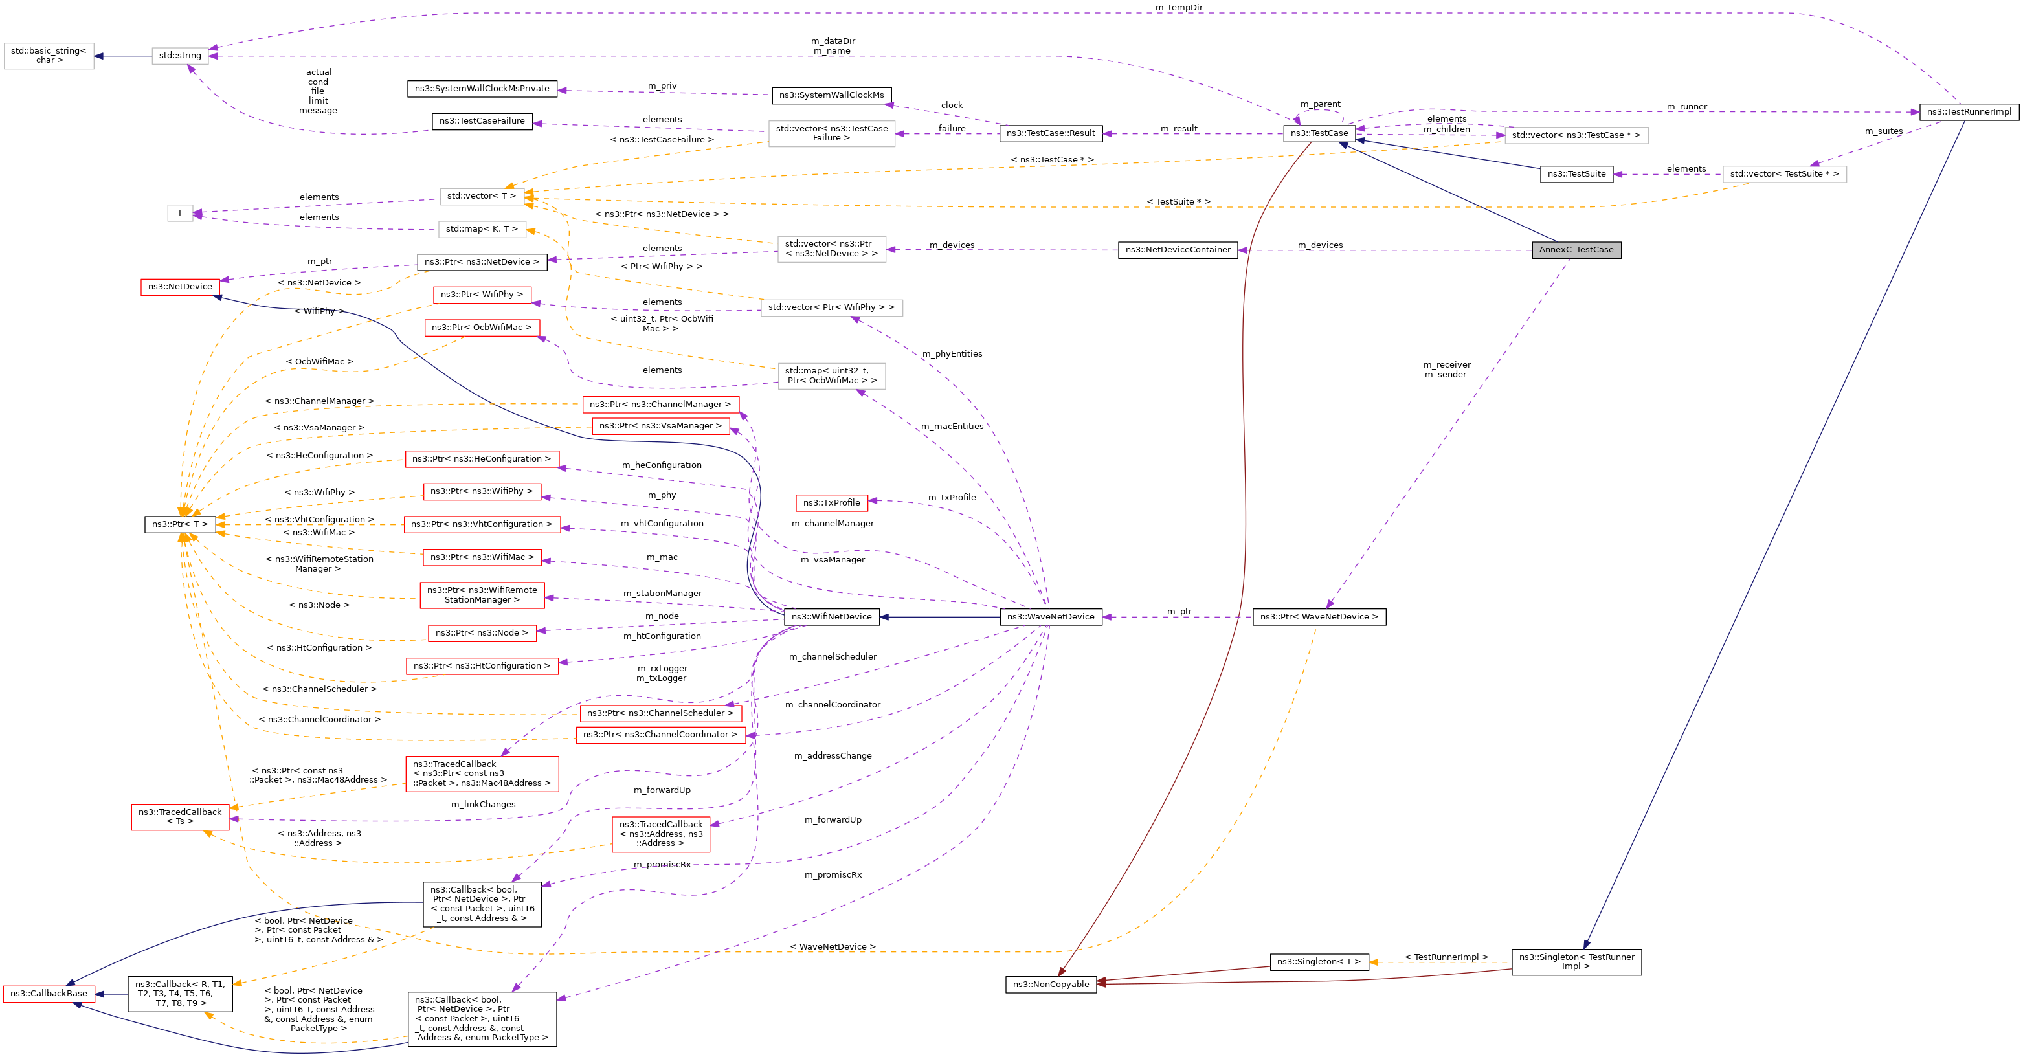This screenshot has width=2023, height=1057.
Task: Click the std::map< K, T > node
Action: tap(482, 229)
